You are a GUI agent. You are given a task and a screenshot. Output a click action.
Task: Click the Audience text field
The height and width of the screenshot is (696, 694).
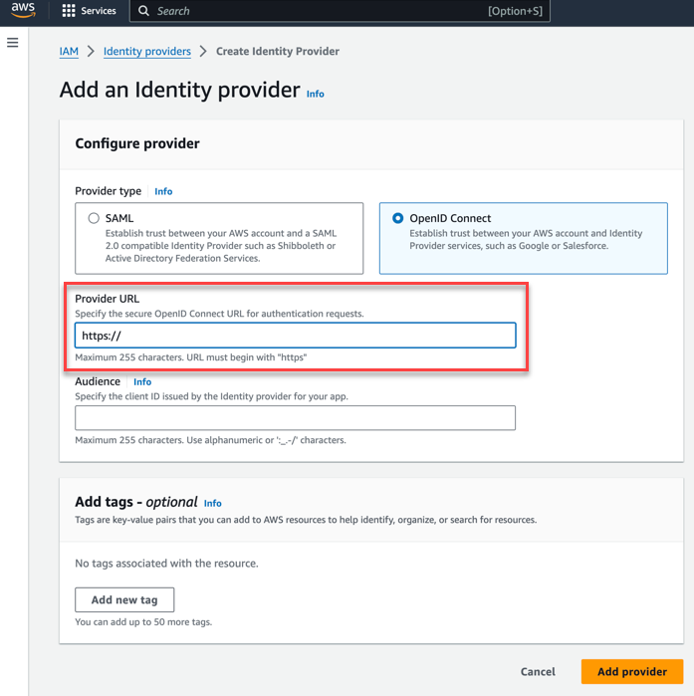point(296,418)
